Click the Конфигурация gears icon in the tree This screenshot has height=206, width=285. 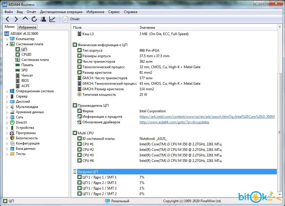coord(12,144)
